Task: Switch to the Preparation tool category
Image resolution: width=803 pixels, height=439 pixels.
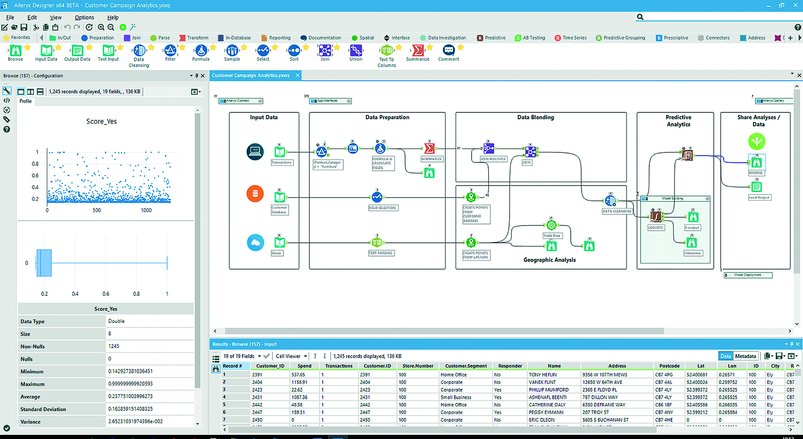Action: (x=98, y=38)
